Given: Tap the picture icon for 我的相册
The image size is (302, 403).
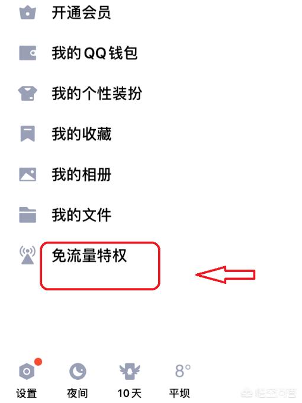Looking at the screenshot, I should (28, 174).
